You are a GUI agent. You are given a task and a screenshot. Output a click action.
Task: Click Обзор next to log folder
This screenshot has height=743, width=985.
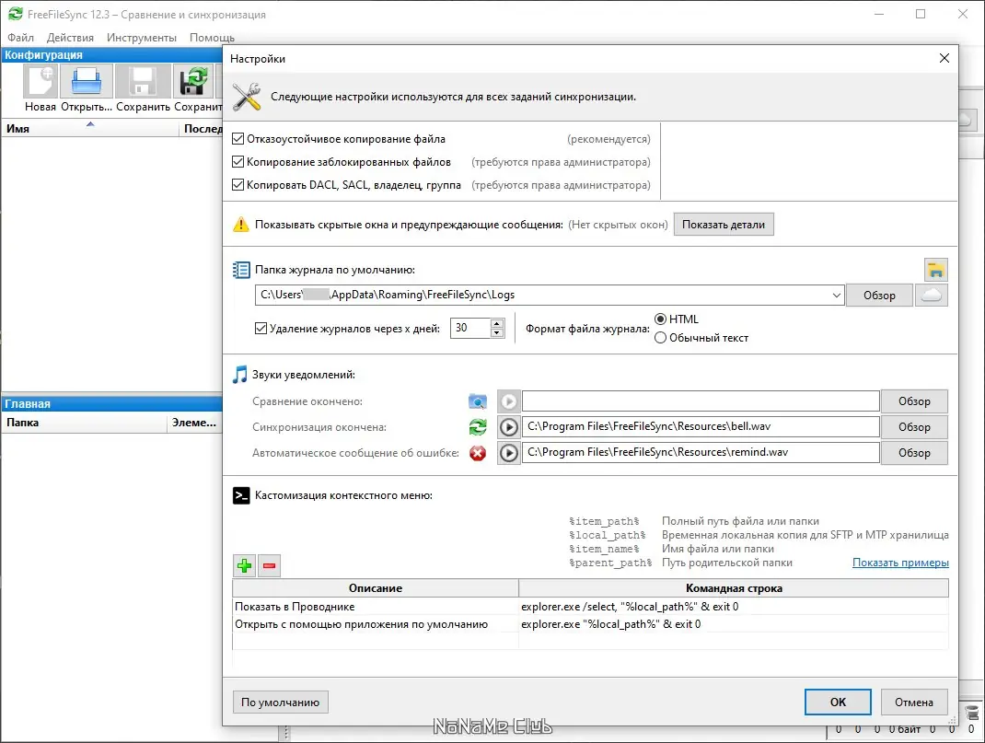pyautogui.click(x=879, y=296)
